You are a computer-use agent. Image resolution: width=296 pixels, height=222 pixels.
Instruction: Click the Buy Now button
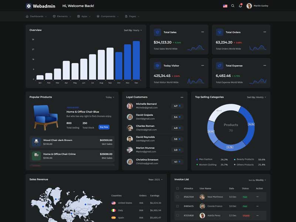click(x=104, y=127)
